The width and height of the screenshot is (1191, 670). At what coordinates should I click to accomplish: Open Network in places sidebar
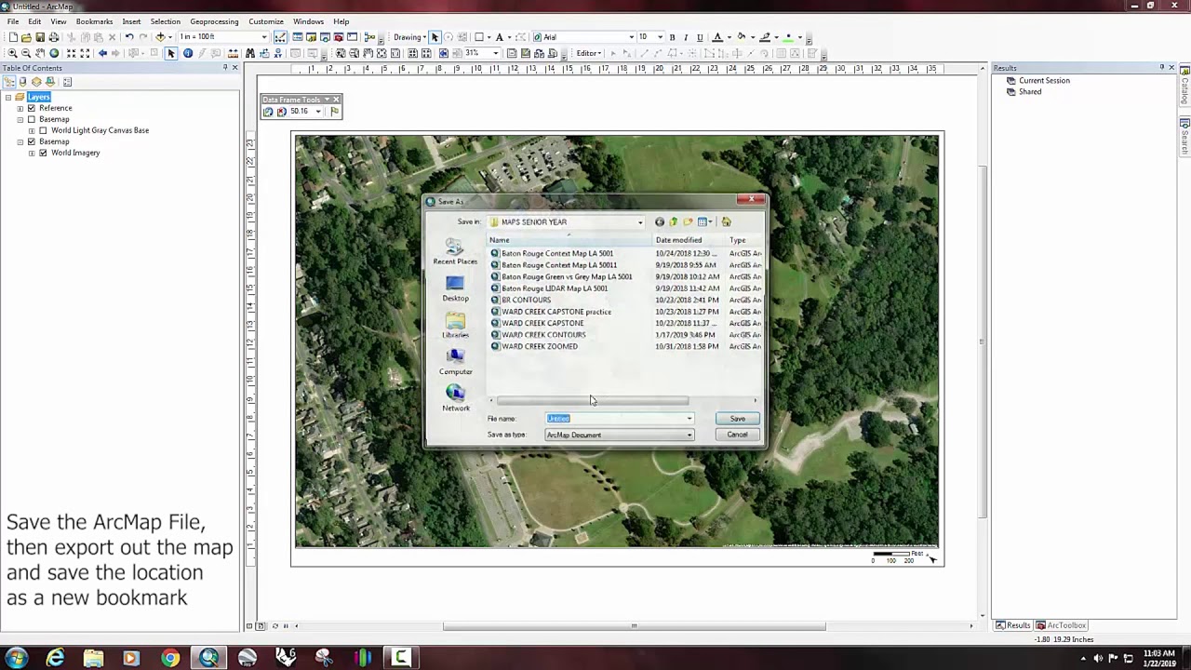point(455,397)
